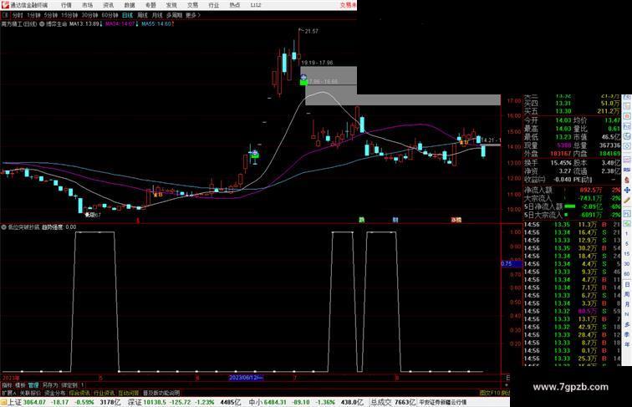Click the RSI indicator icon in right toolbar

pos(627,170)
